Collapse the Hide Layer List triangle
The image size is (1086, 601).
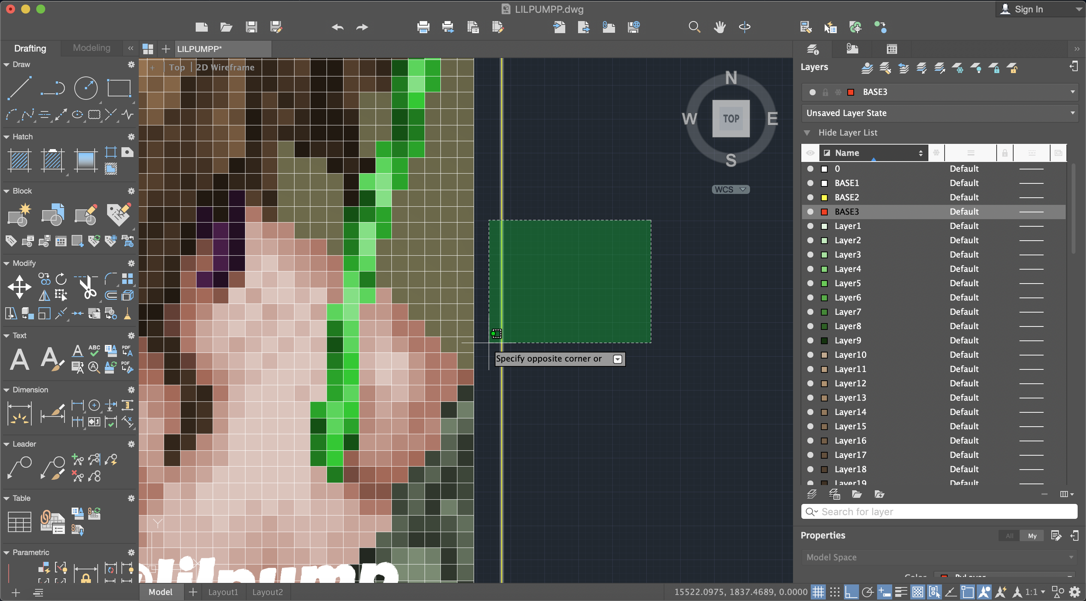tap(807, 133)
